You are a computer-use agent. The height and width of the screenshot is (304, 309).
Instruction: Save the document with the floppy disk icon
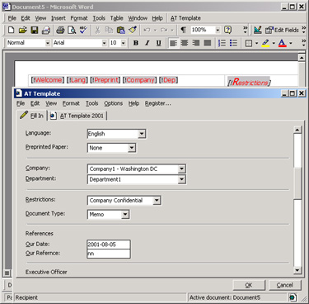pos(35,30)
